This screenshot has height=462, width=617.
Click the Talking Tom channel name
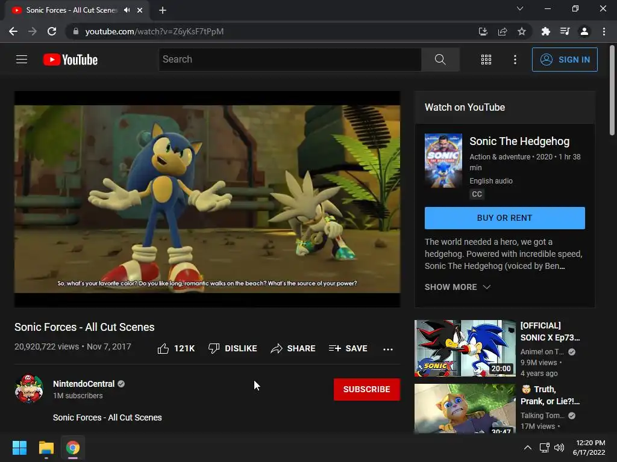click(542, 415)
